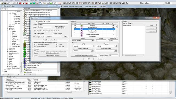This screenshot has width=176, height=99.
Task: Click the boxed P toolbar icon
Action: pos(89,3)
